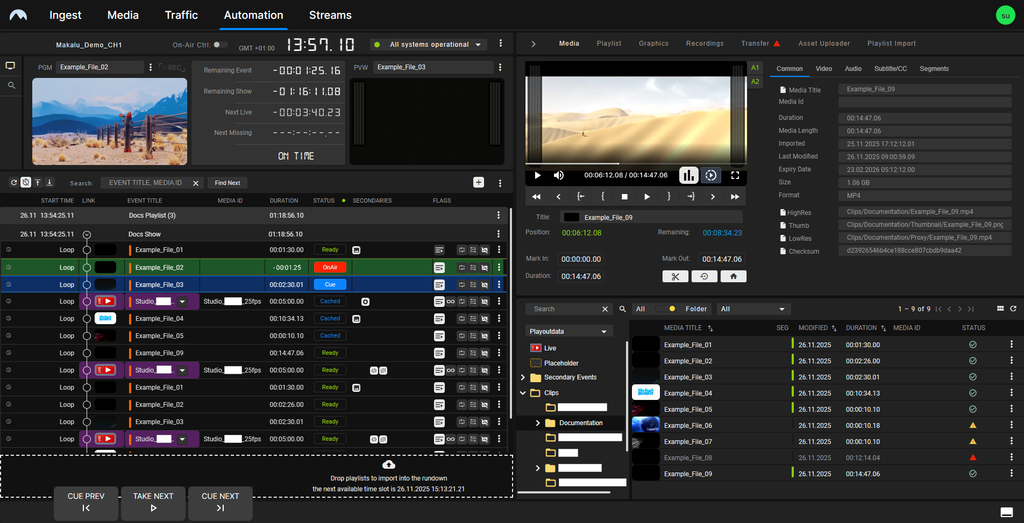Screen dimensions: 1024x523
Task: Click the add event plus button
Action: coord(479,183)
